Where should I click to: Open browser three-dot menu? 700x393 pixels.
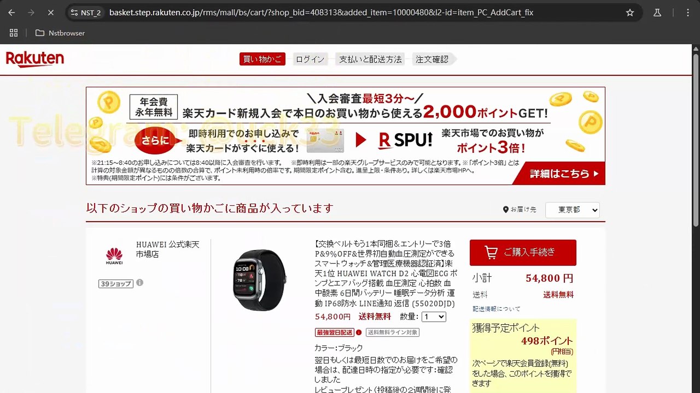(x=688, y=13)
